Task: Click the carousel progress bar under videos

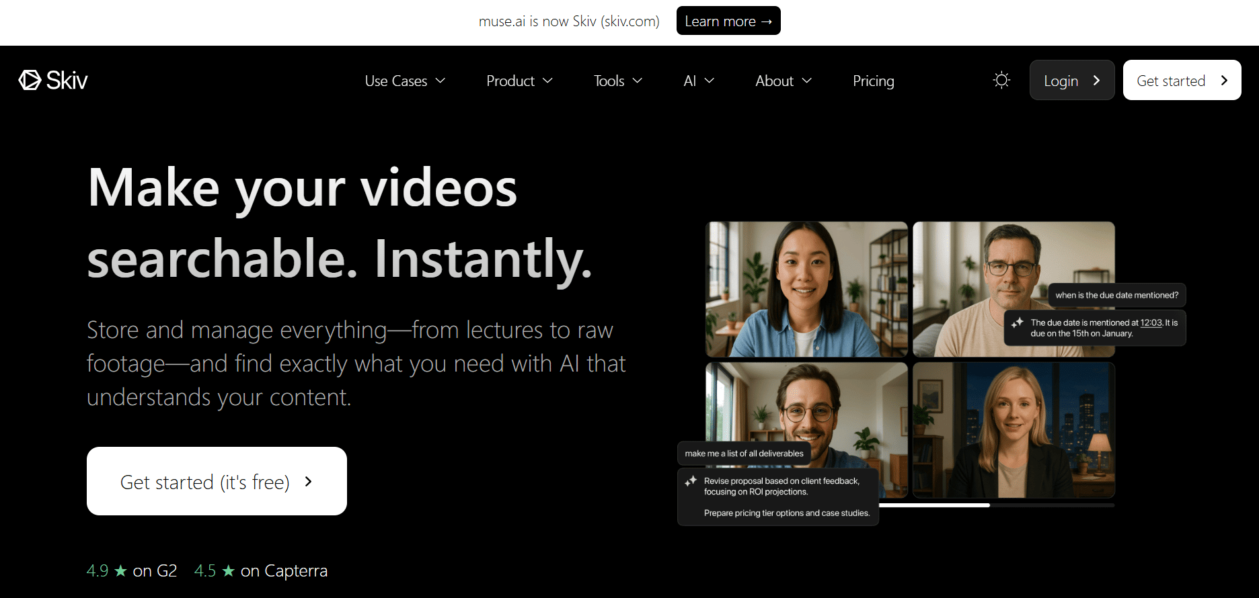Action: [997, 505]
